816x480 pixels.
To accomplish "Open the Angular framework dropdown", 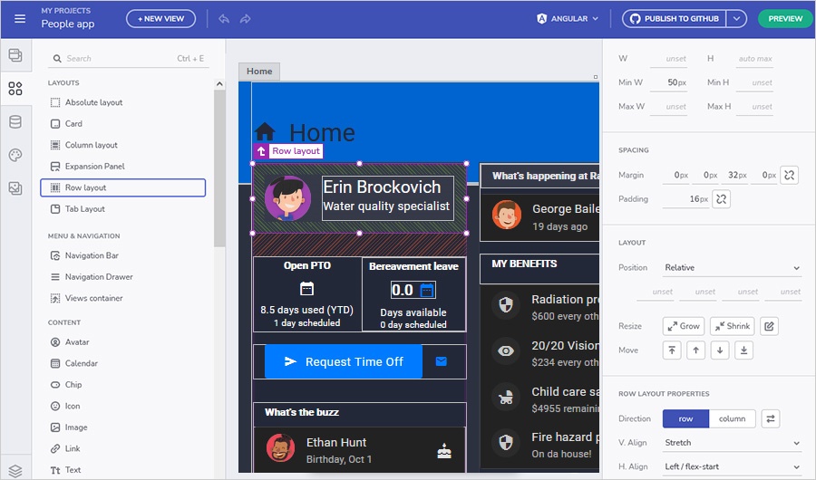I will point(568,18).
